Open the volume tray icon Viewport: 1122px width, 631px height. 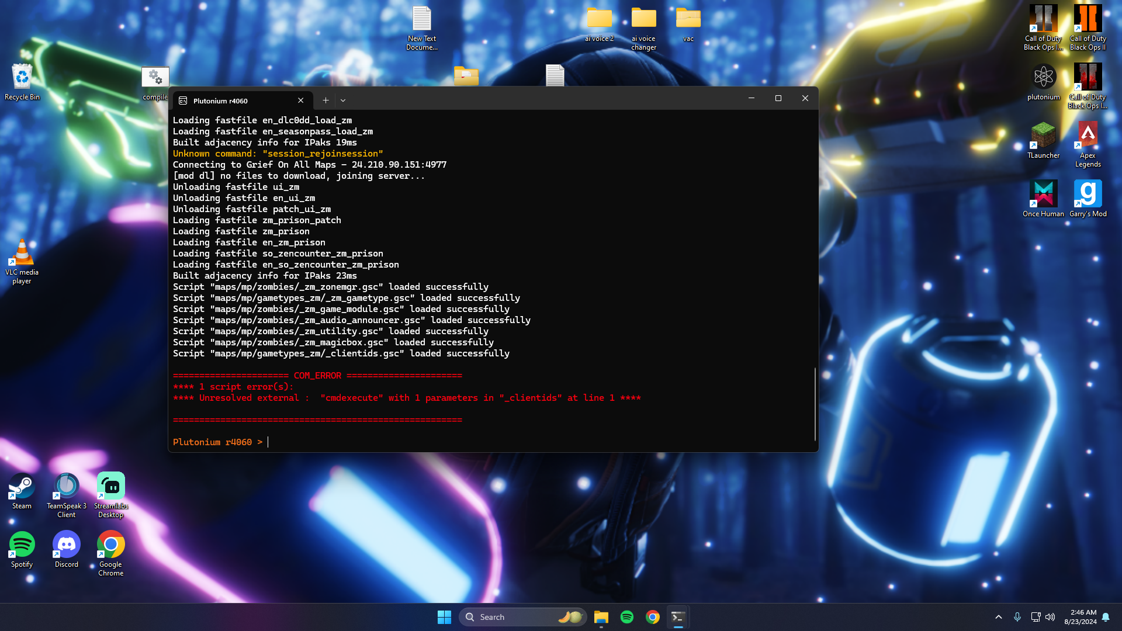[1050, 617]
